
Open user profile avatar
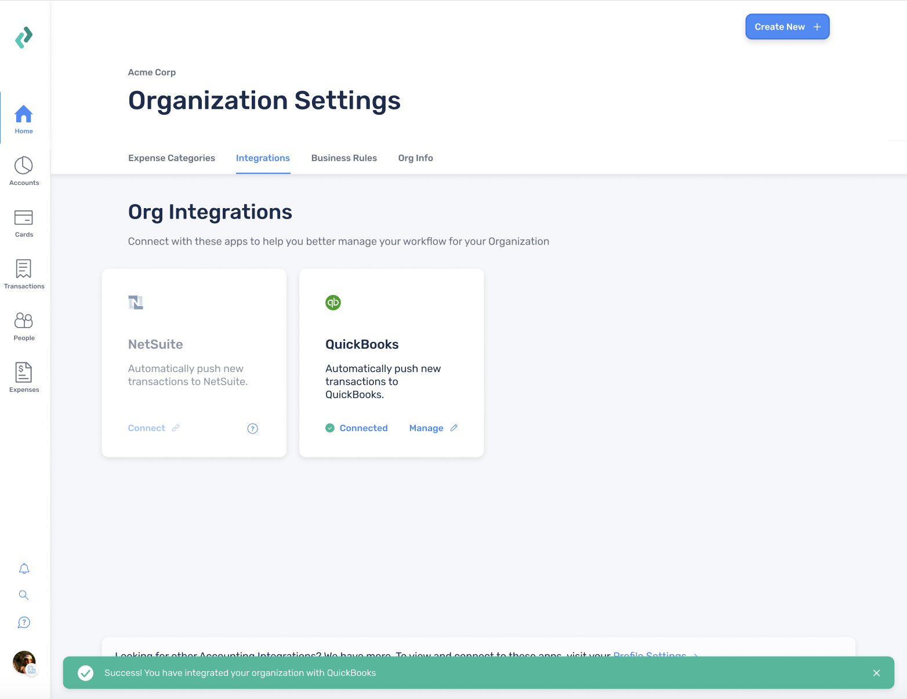(x=24, y=662)
